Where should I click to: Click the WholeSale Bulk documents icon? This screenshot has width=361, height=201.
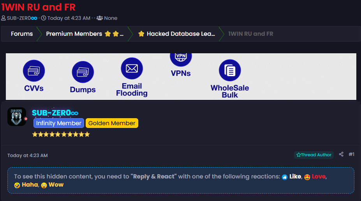[x=230, y=70]
